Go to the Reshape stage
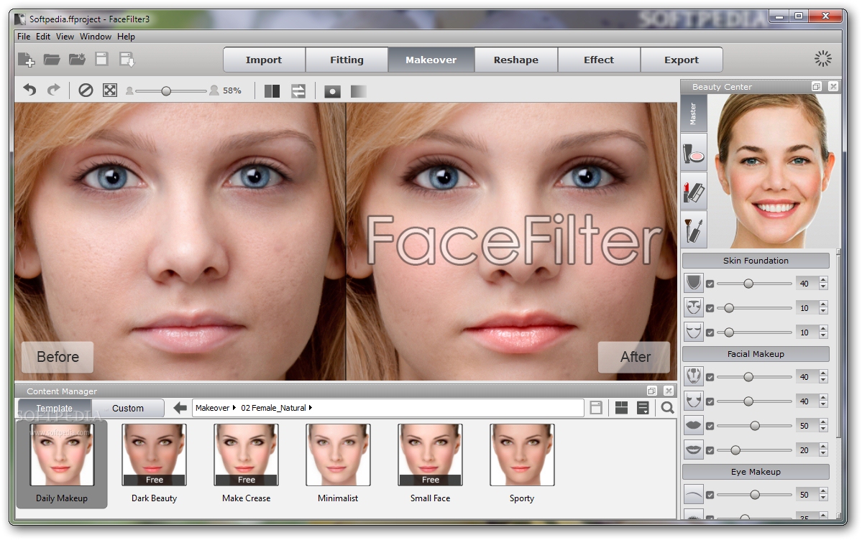 [515, 60]
